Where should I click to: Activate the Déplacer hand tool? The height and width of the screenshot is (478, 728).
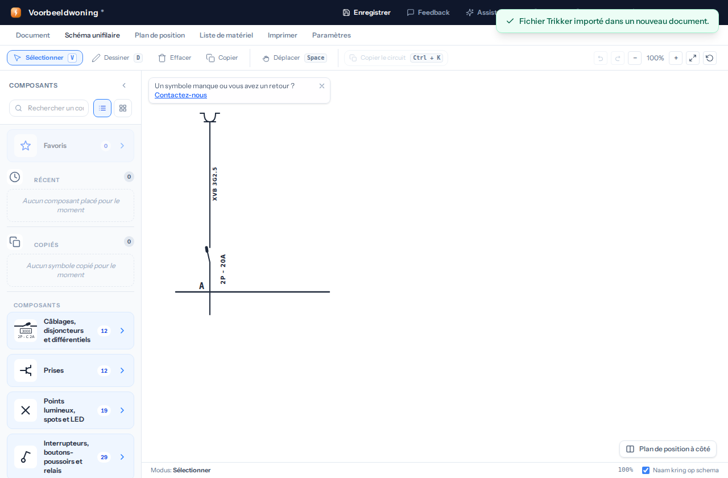coord(294,58)
